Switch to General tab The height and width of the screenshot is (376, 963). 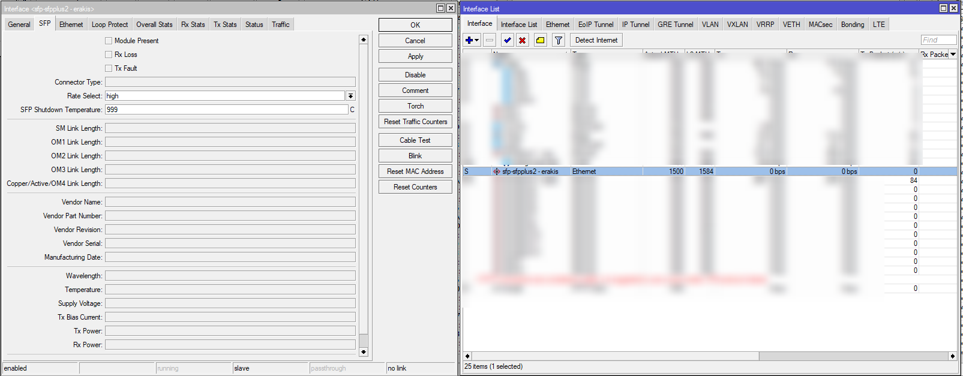tap(19, 25)
